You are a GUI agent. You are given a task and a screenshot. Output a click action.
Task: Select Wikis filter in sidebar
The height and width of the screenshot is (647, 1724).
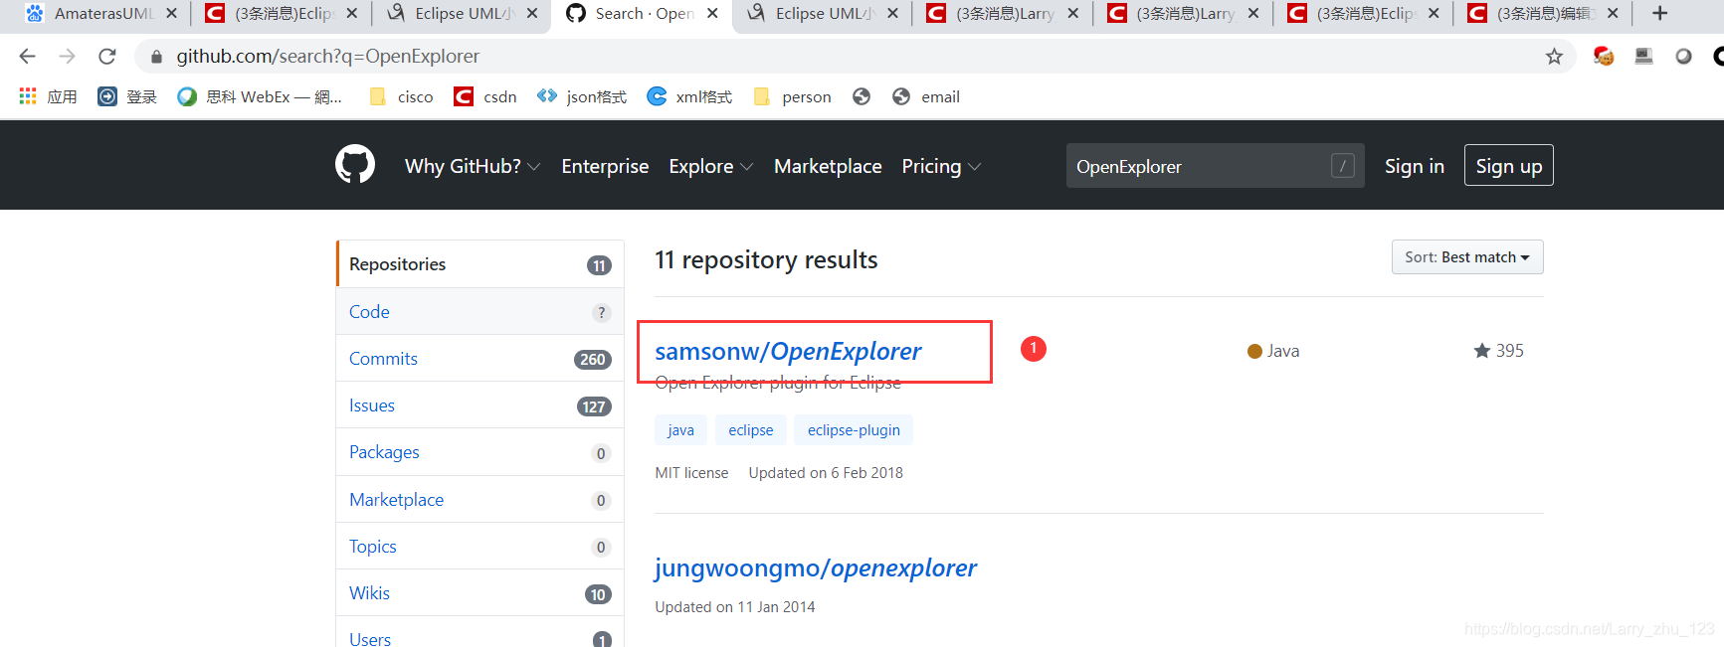coord(480,592)
